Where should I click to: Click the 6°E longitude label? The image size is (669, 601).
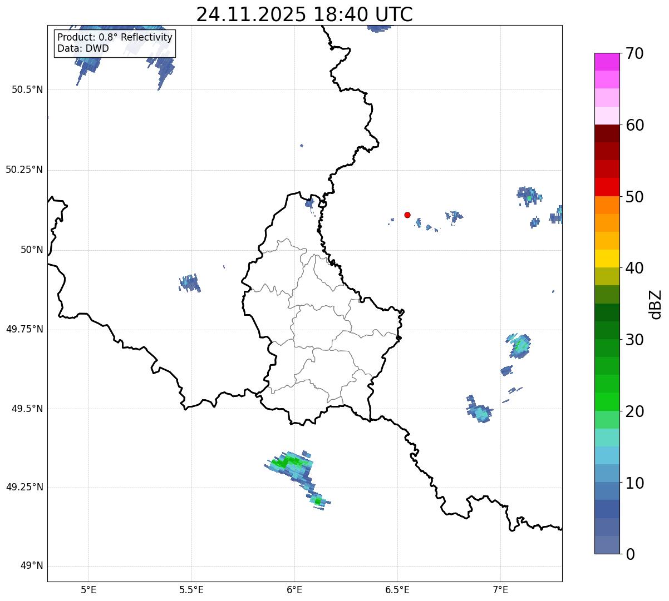click(x=294, y=590)
